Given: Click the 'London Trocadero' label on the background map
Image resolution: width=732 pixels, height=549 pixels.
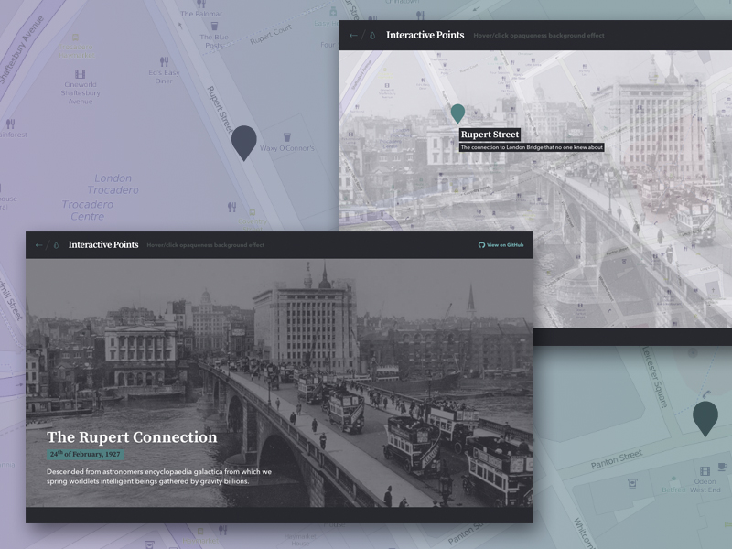Looking at the screenshot, I should (x=113, y=184).
